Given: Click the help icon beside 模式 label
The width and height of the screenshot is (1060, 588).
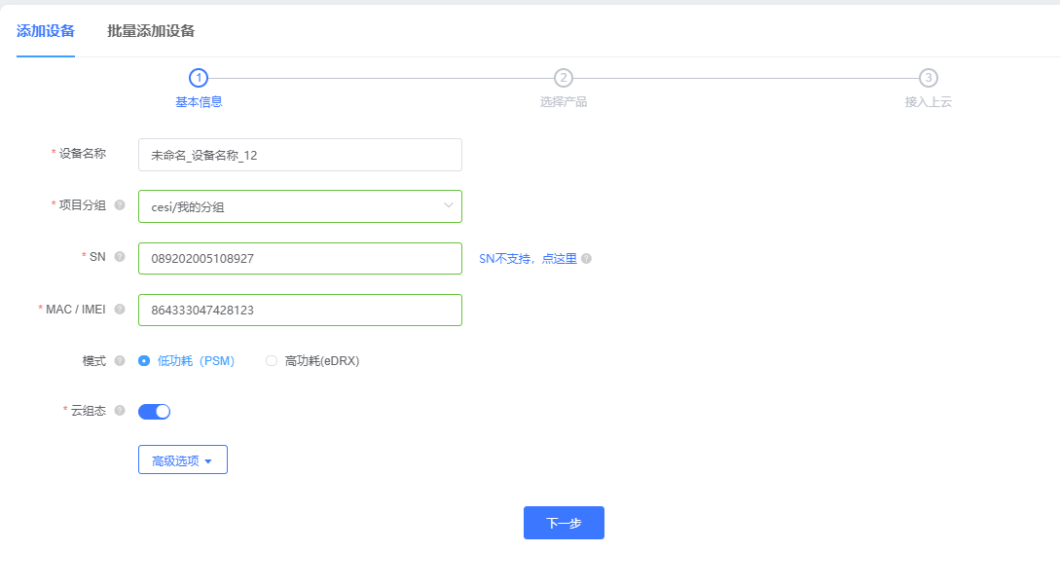Looking at the screenshot, I should click(x=120, y=361).
